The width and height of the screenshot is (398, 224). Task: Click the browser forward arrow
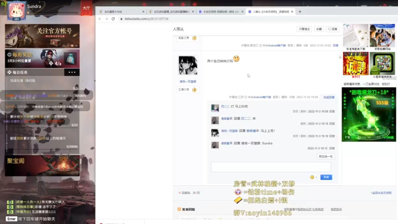click(106, 19)
